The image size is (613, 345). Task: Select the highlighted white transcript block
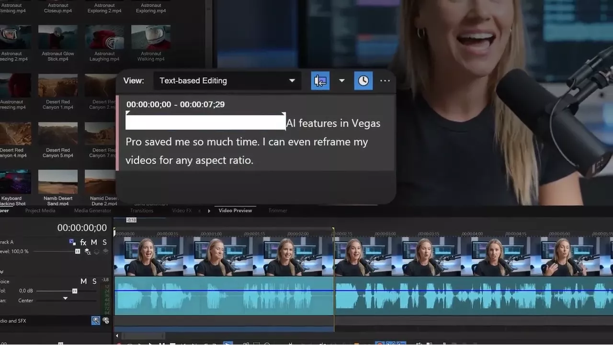[205, 122]
